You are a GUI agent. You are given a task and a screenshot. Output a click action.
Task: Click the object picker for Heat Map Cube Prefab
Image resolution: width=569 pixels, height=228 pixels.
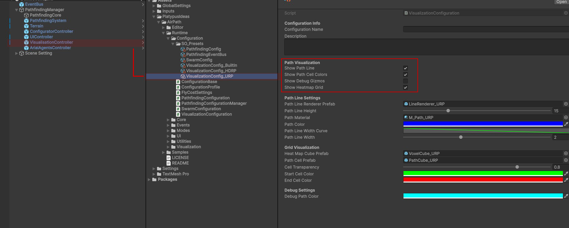click(x=566, y=154)
